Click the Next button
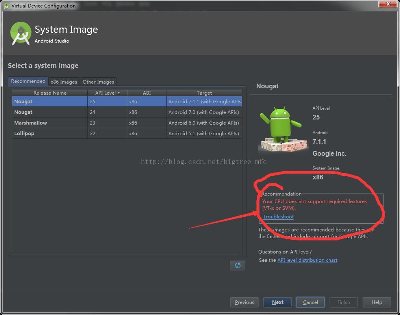Screen dimensions: 400x315 pos(278,302)
